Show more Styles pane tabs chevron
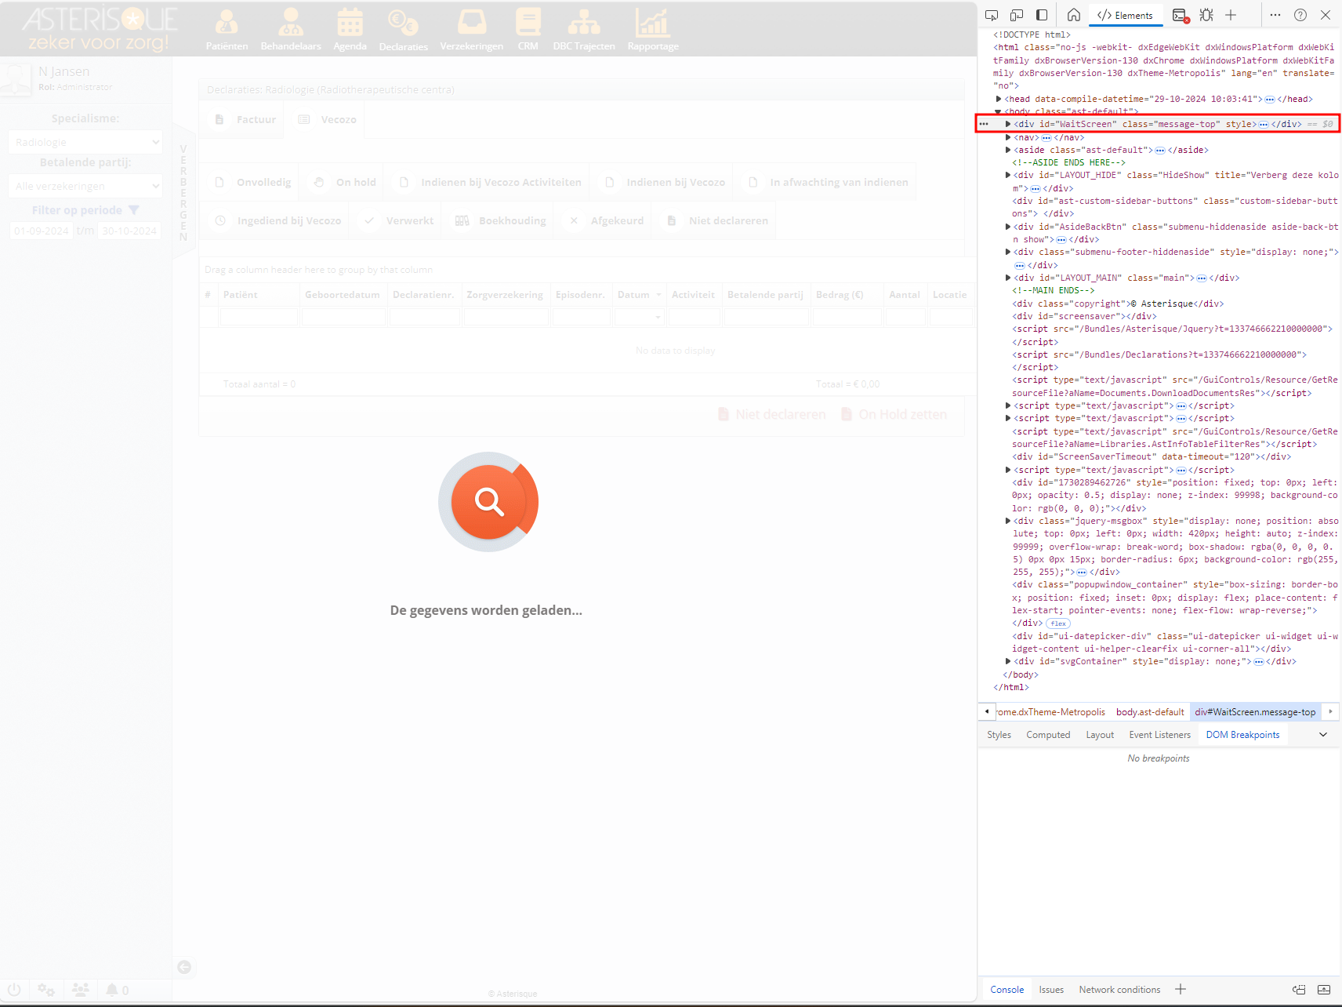This screenshot has height=1007, width=1342. click(x=1323, y=735)
